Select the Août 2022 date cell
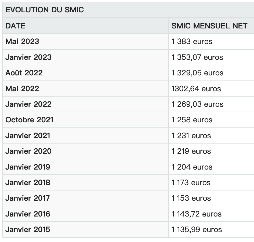This screenshot has height=242, width=254. [24, 73]
